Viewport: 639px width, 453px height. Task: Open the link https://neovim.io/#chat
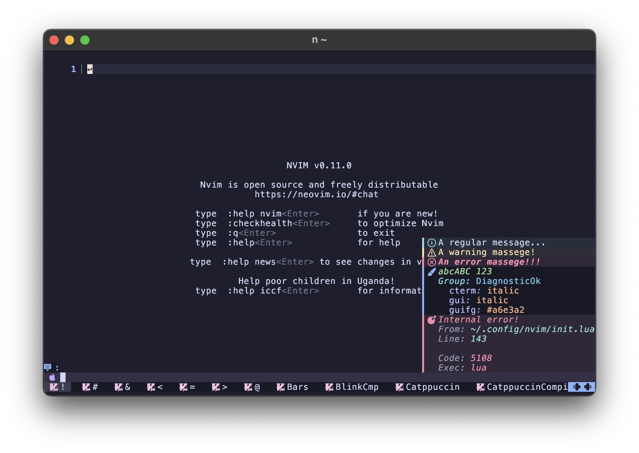click(x=316, y=194)
